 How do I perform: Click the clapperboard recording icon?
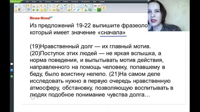65,6
